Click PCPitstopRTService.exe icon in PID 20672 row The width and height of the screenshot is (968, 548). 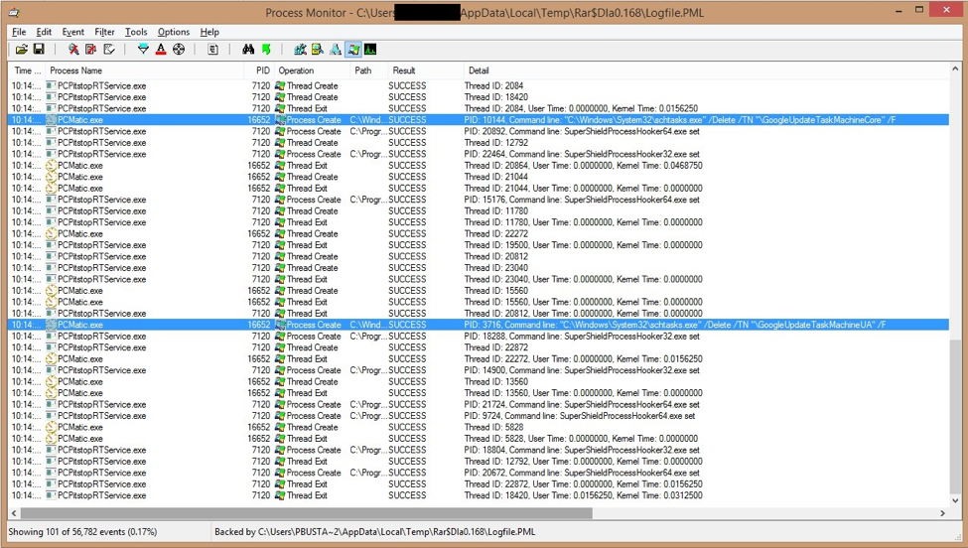click(52, 473)
